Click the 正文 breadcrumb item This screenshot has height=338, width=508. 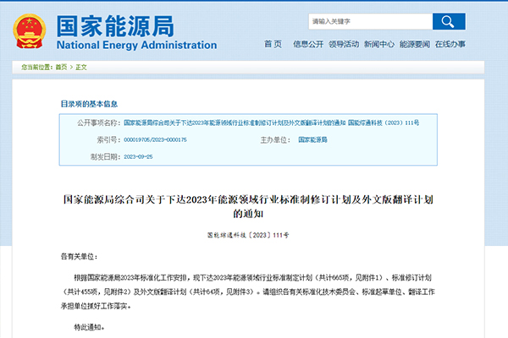click(81, 66)
